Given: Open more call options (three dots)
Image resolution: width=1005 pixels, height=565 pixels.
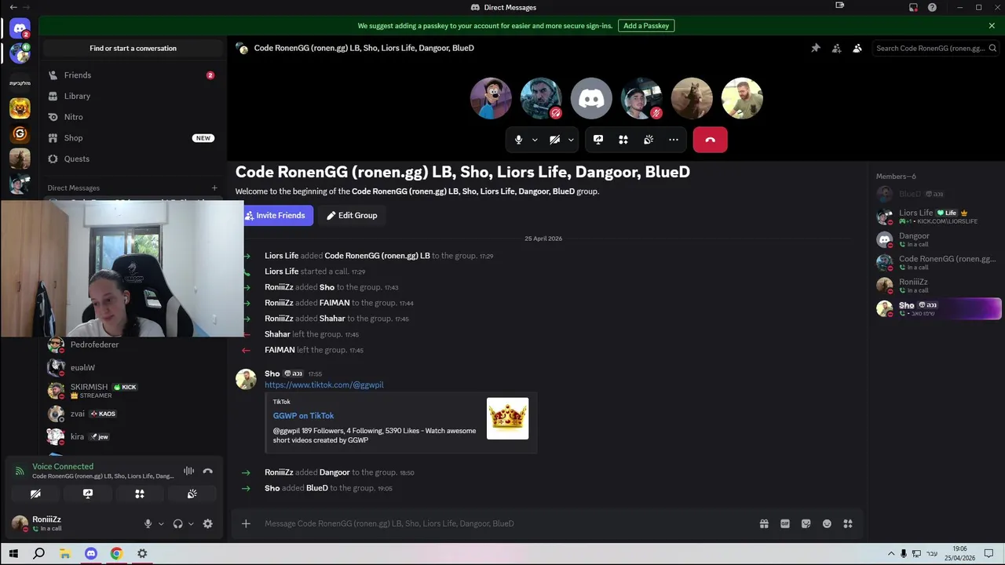Looking at the screenshot, I should point(674,140).
